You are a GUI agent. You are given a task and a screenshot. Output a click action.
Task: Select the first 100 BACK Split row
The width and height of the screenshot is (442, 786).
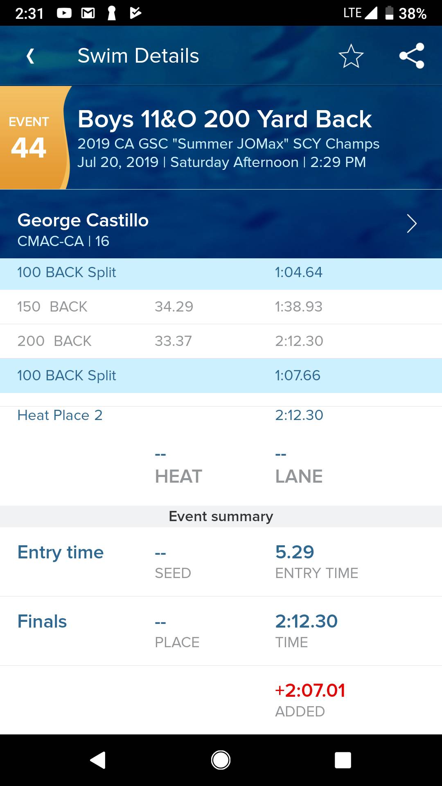click(221, 273)
